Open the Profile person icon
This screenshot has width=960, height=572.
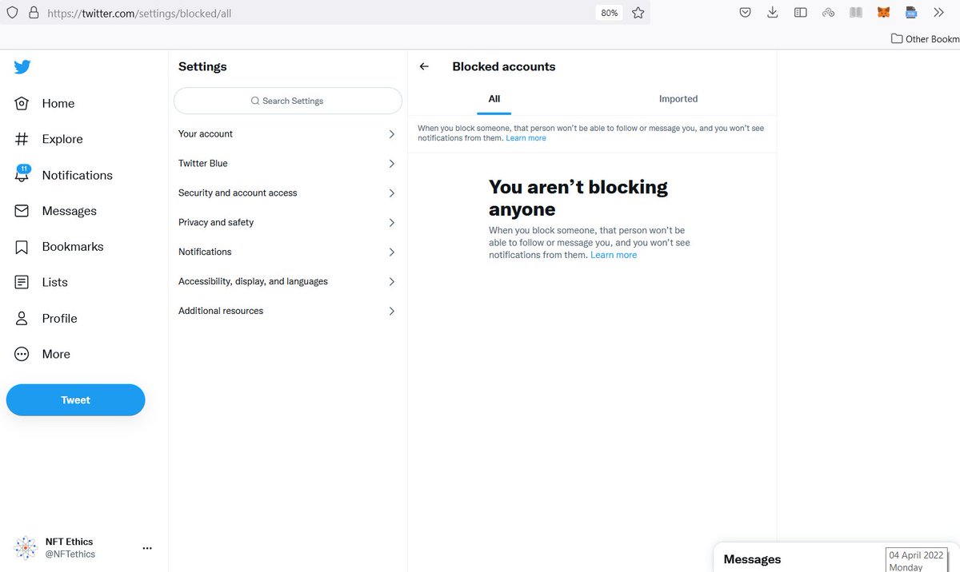[22, 318]
